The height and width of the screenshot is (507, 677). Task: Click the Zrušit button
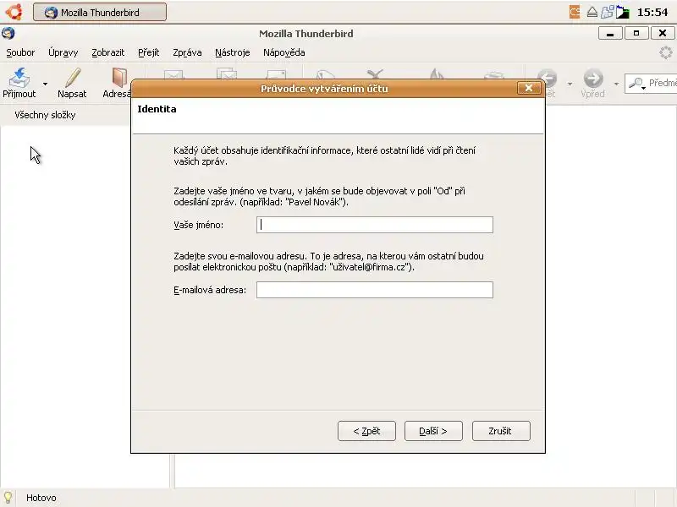tap(501, 431)
